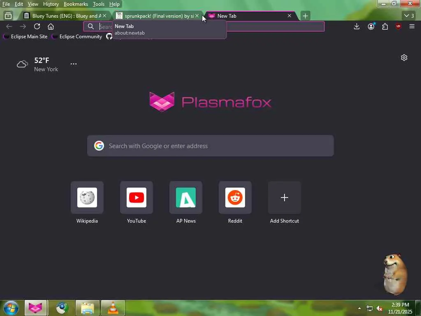Open the muted volume tray icon
The image size is (421, 316).
click(x=379, y=309)
